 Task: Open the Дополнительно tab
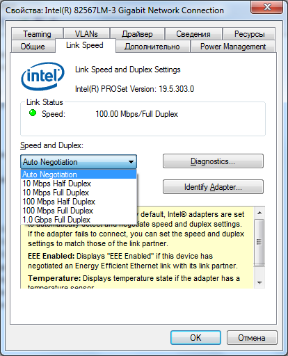click(x=152, y=47)
